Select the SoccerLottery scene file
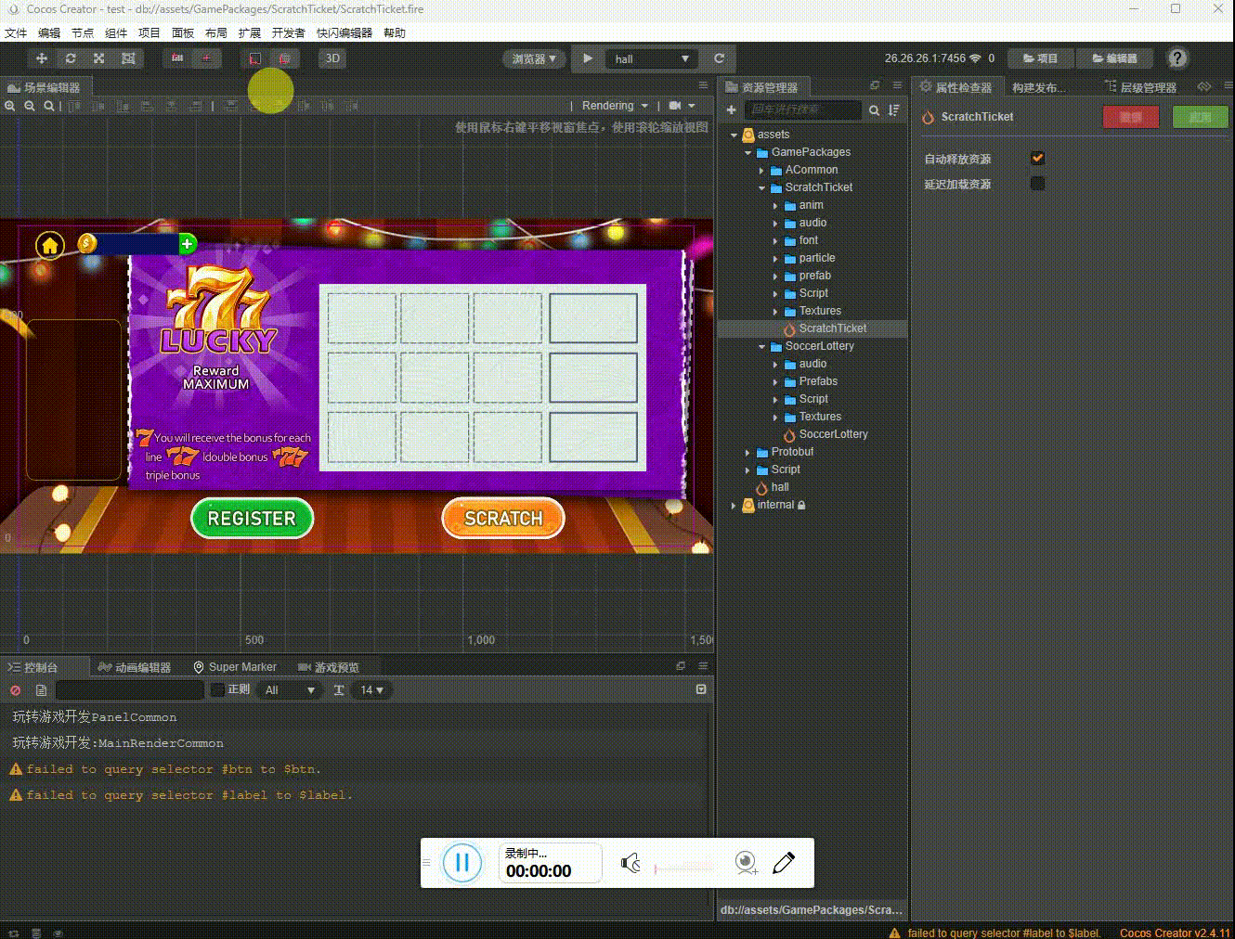Screen dimensions: 1235x939 (833, 434)
